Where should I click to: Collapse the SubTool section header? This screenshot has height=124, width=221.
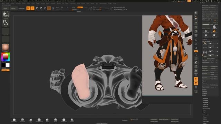(x=205, y=40)
